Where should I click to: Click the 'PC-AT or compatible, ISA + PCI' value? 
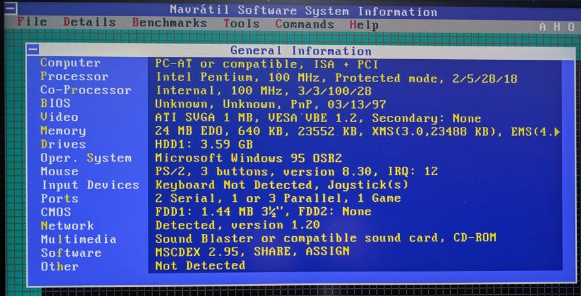click(x=266, y=65)
